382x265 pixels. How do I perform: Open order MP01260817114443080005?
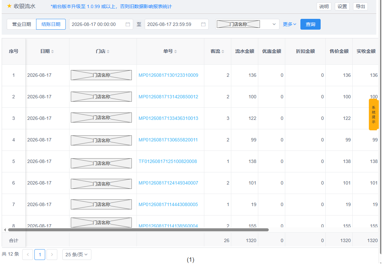(x=168, y=204)
